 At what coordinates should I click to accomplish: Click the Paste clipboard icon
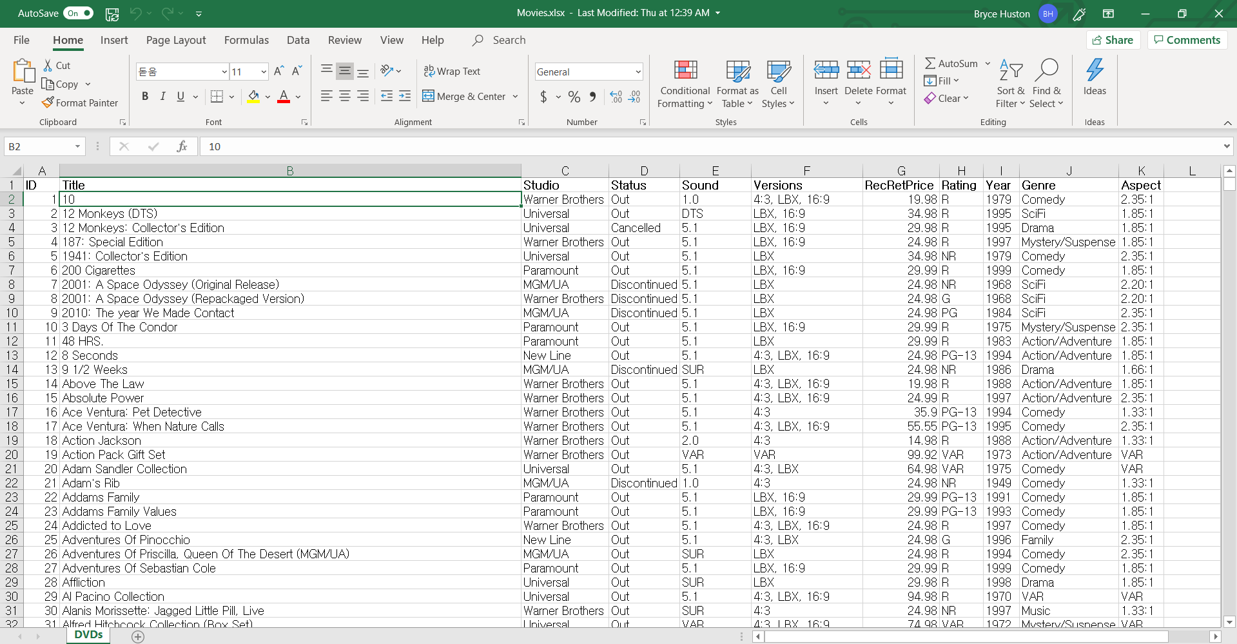(23, 72)
